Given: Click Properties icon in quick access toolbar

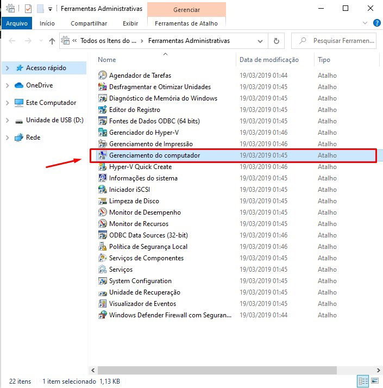Looking at the screenshot, I should pos(28,9).
